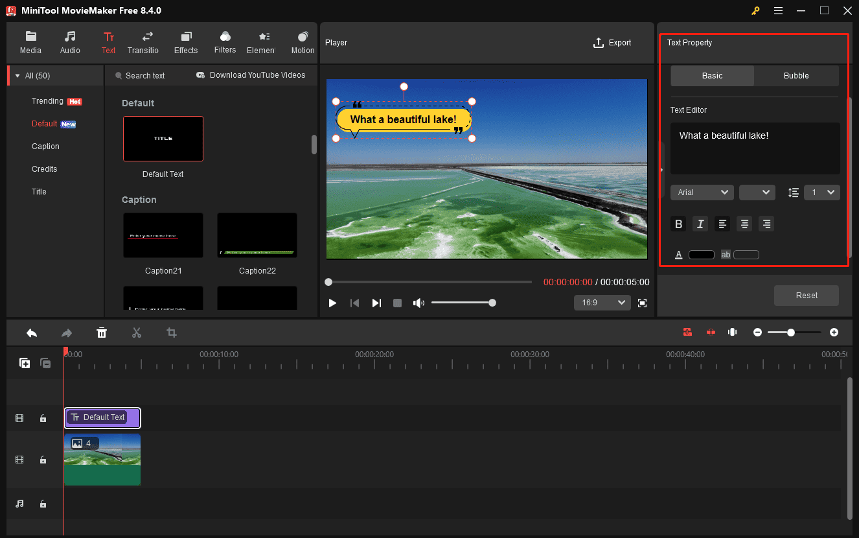Click the Crop icon in the timeline toolbar

click(x=171, y=333)
